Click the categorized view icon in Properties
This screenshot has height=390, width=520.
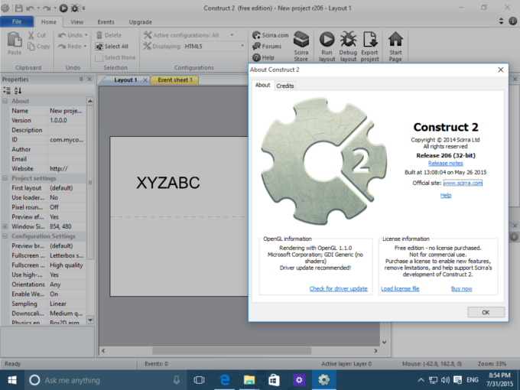click(x=7, y=90)
